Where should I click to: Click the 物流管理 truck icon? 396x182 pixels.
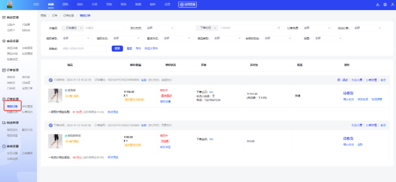[x=4, y=122]
